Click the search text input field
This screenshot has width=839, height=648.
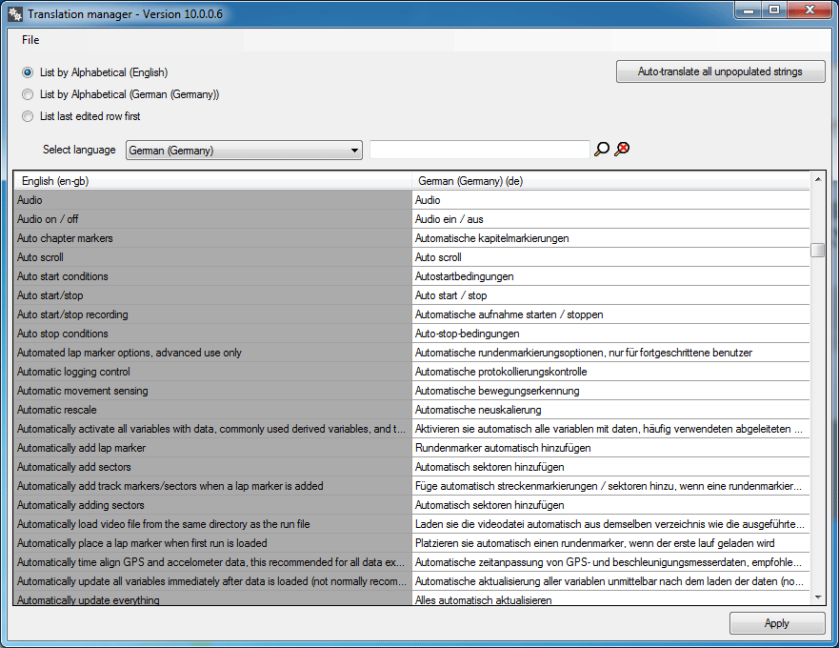pos(479,150)
